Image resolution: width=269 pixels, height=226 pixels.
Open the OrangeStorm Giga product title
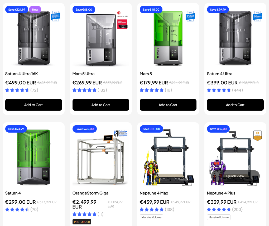[x=90, y=193]
